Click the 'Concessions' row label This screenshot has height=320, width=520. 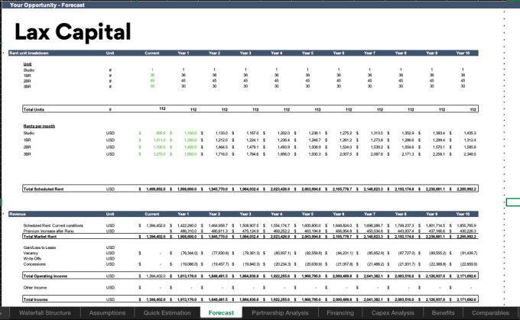pos(34,264)
